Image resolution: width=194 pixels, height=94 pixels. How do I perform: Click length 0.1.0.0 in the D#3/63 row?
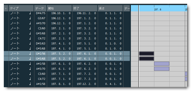(x=113, y=43)
